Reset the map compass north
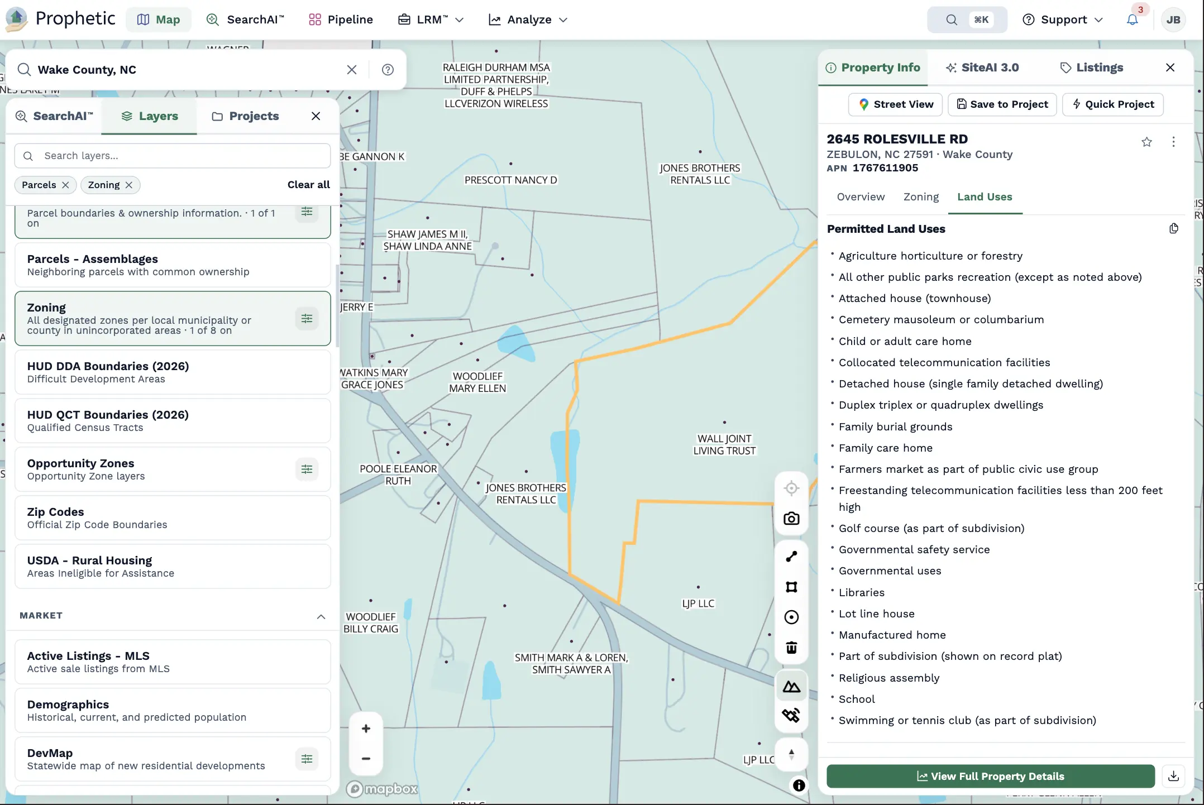1204x805 pixels. [791, 754]
